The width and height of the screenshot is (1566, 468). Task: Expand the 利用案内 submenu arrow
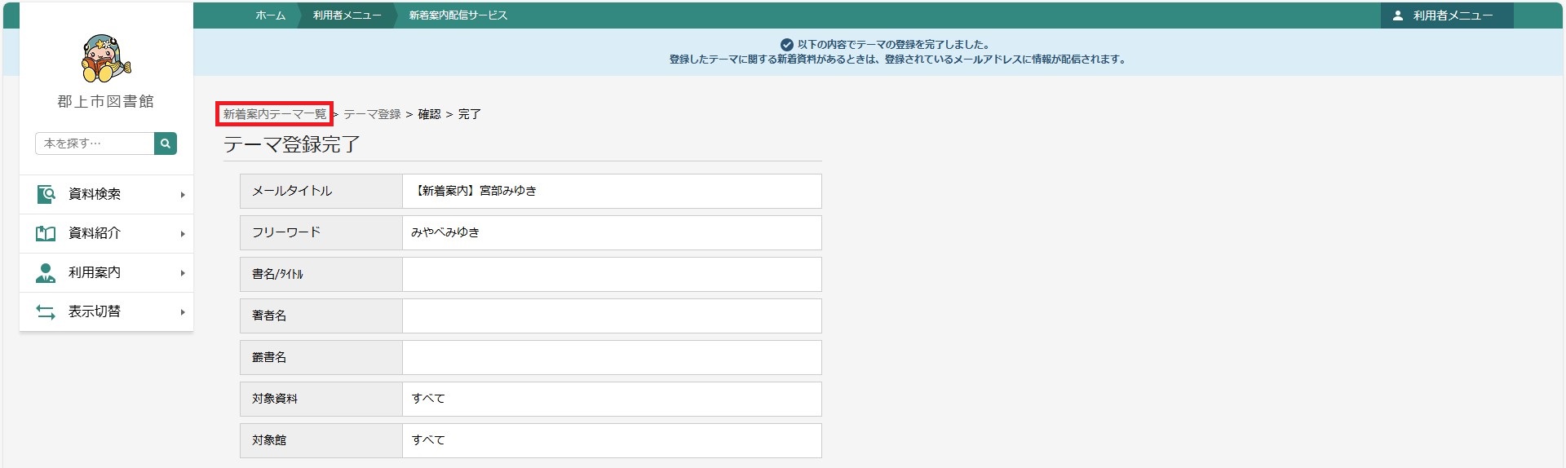coord(183,273)
